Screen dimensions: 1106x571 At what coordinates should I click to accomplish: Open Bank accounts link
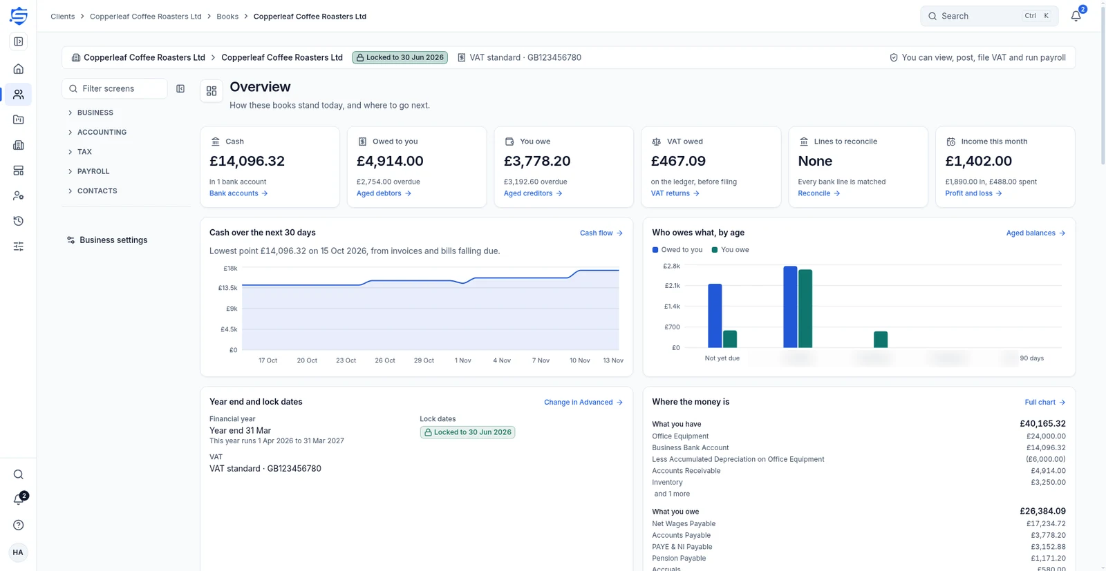(x=238, y=193)
